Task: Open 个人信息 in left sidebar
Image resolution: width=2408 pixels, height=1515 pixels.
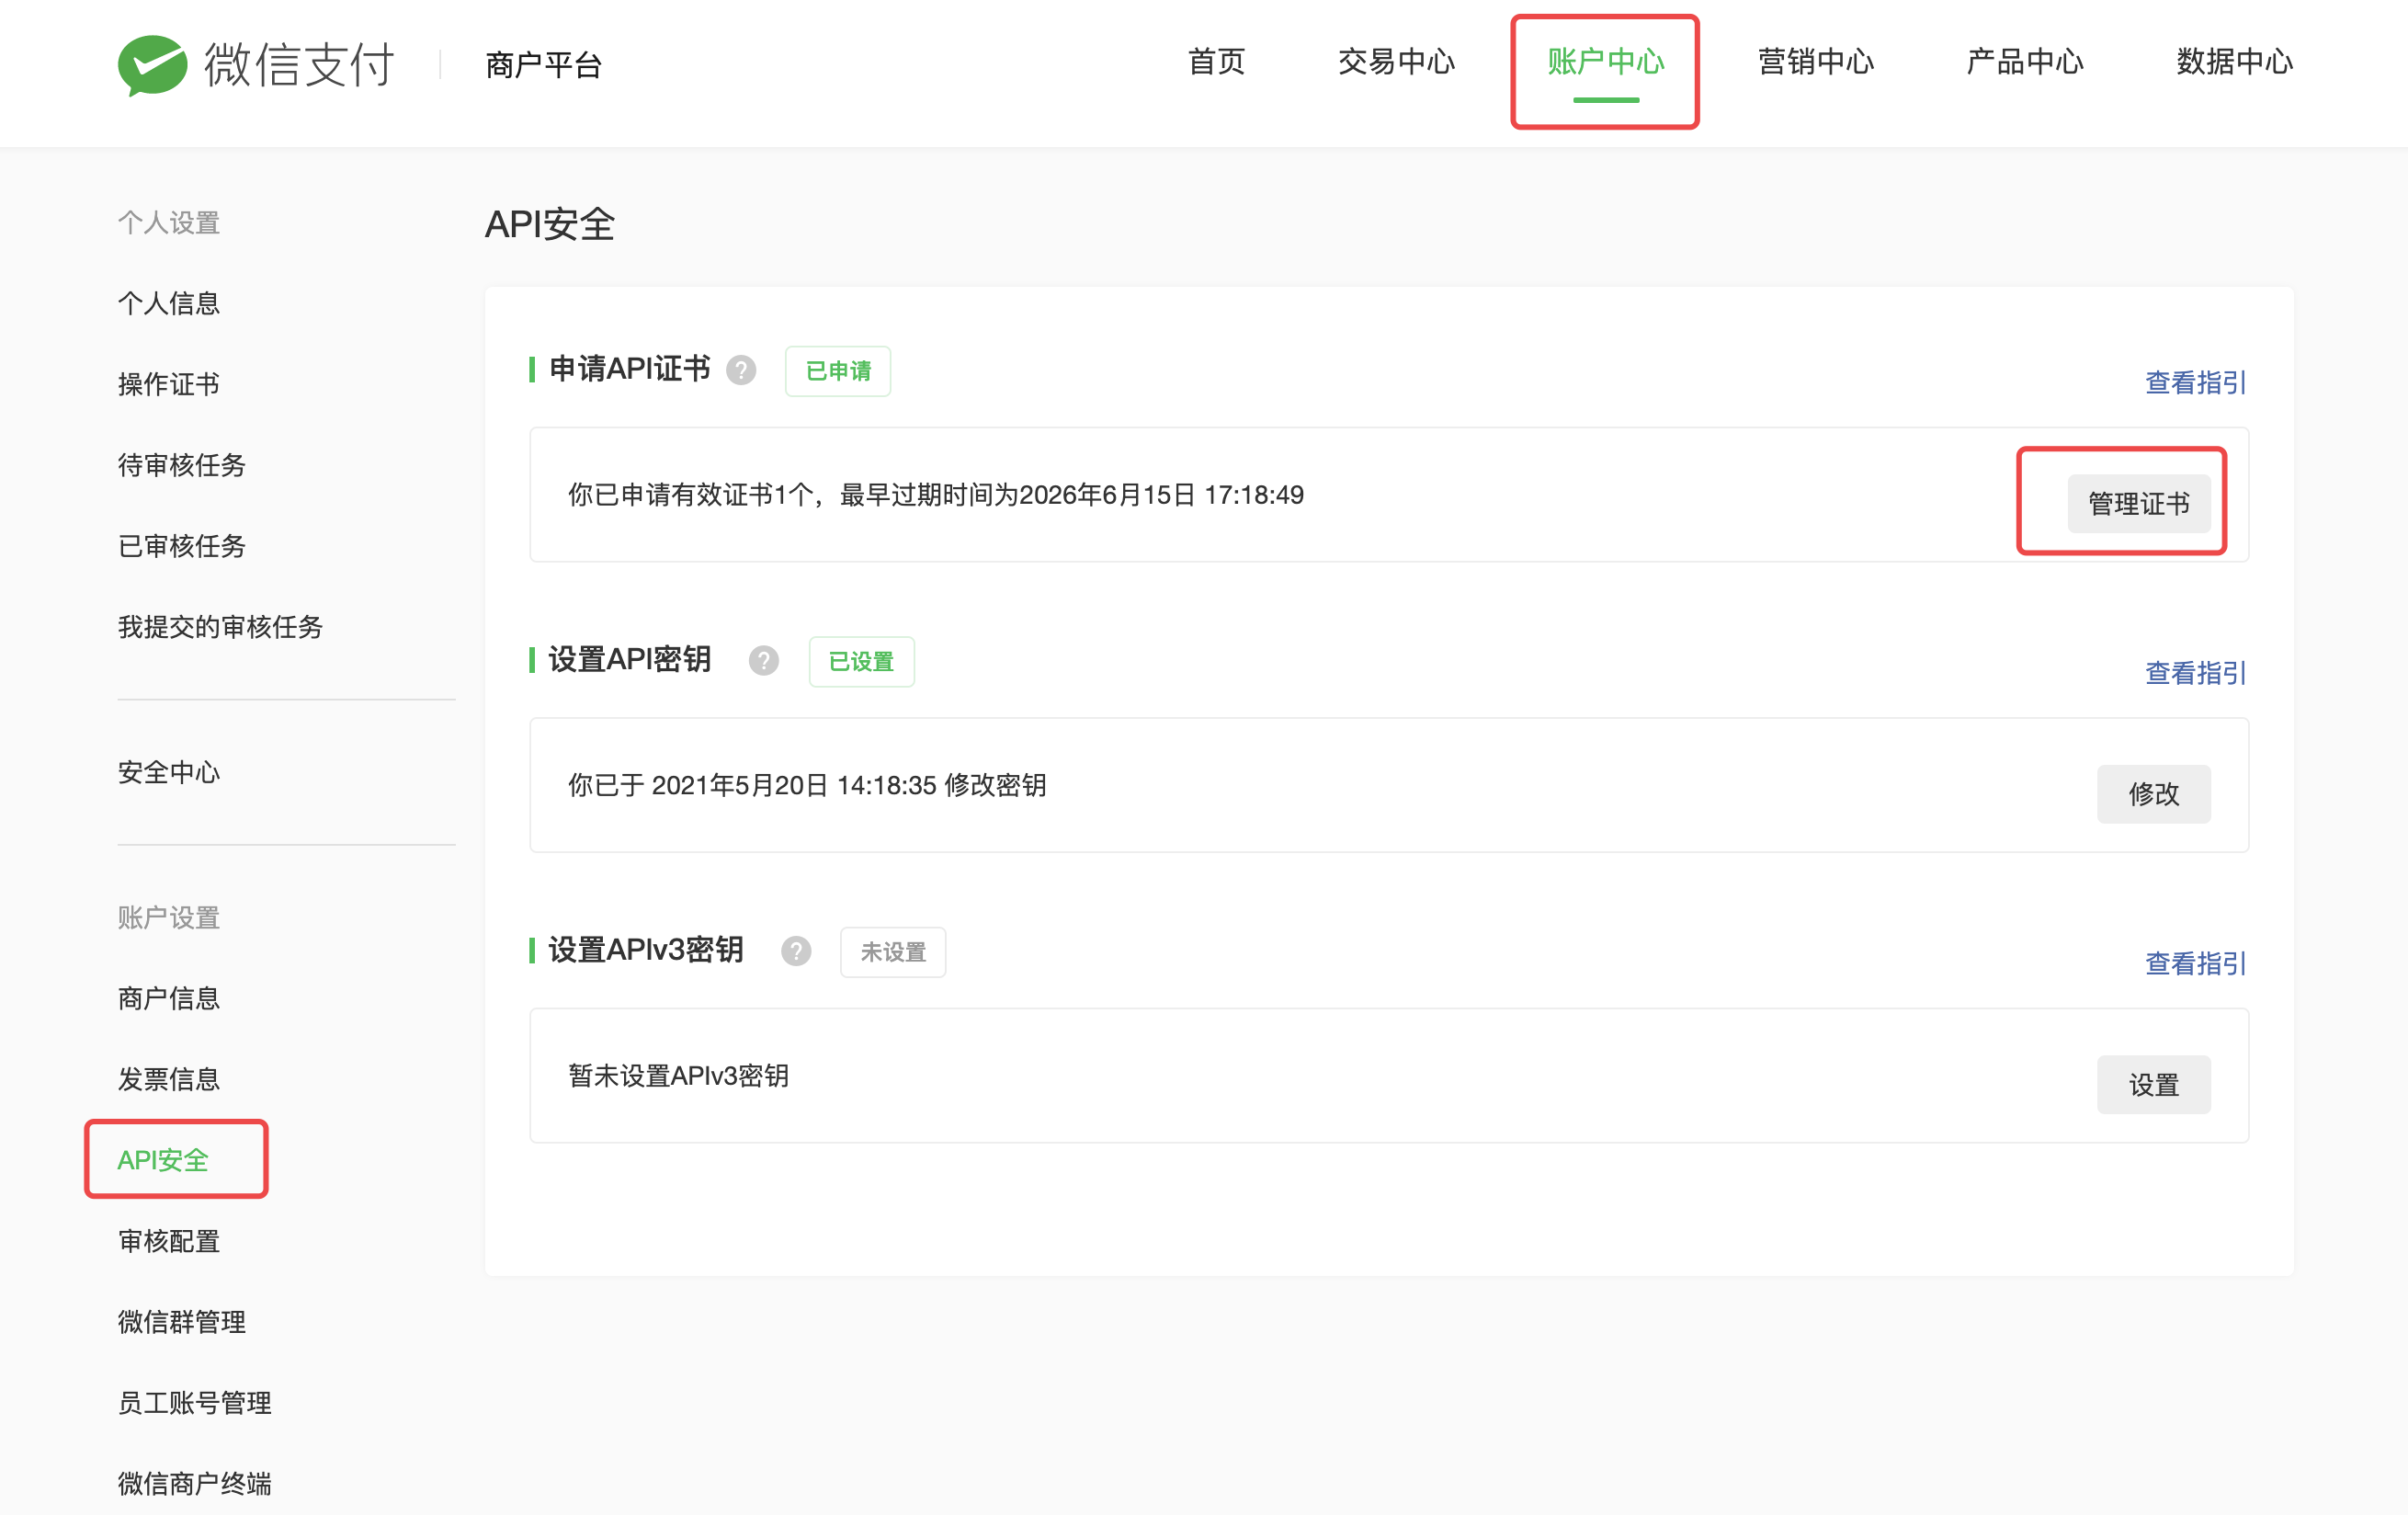Action: [x=169, y=303]
